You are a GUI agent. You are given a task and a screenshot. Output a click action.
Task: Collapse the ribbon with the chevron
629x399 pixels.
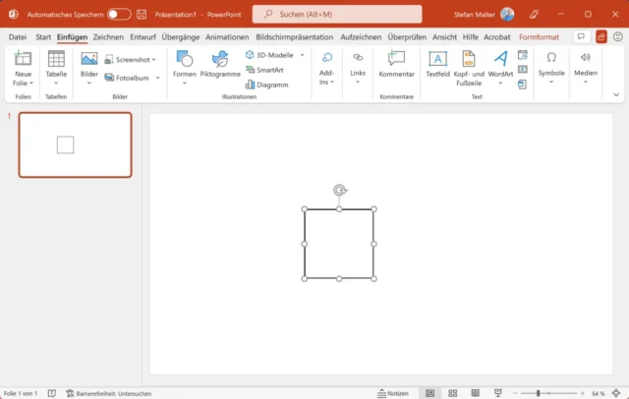point(616,95)
